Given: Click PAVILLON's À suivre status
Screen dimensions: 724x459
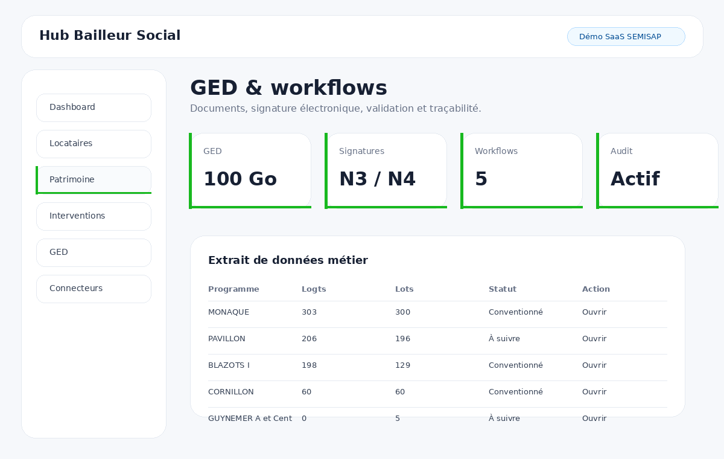Looking at the screenshot, I should pyautogui.click(x=504, y=339).
